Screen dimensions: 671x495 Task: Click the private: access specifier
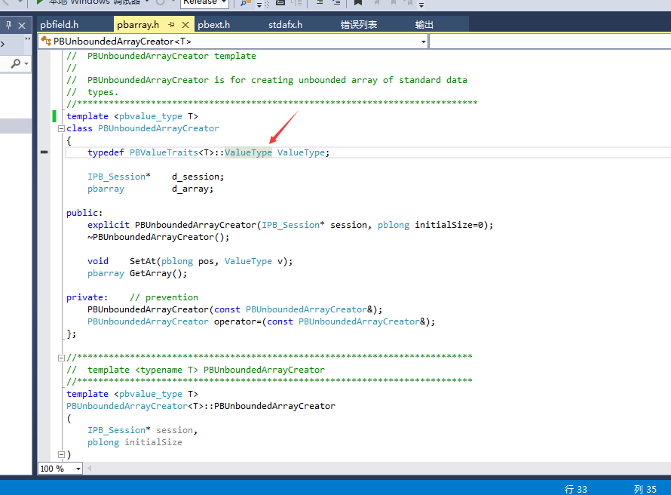(87, 297)
